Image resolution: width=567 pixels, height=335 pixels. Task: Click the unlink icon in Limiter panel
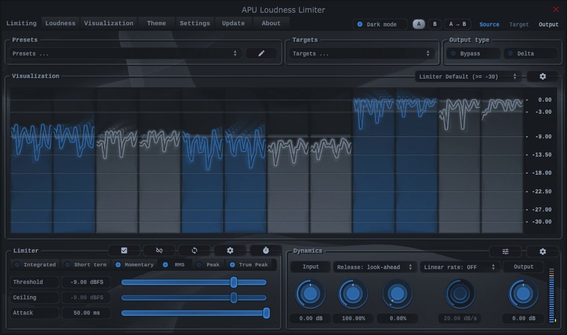159,250
